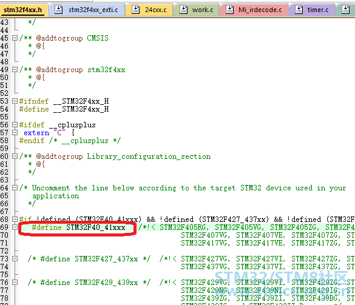The width and height of the screenshot is (355, 305).
Task: Click the file icon on Mi_irdecode.c tab
Action: tap(229, 10)
